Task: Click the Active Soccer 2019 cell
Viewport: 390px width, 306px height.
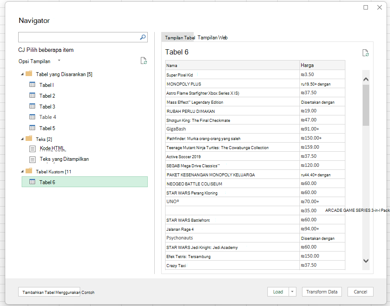Action: tap(232, 156)
